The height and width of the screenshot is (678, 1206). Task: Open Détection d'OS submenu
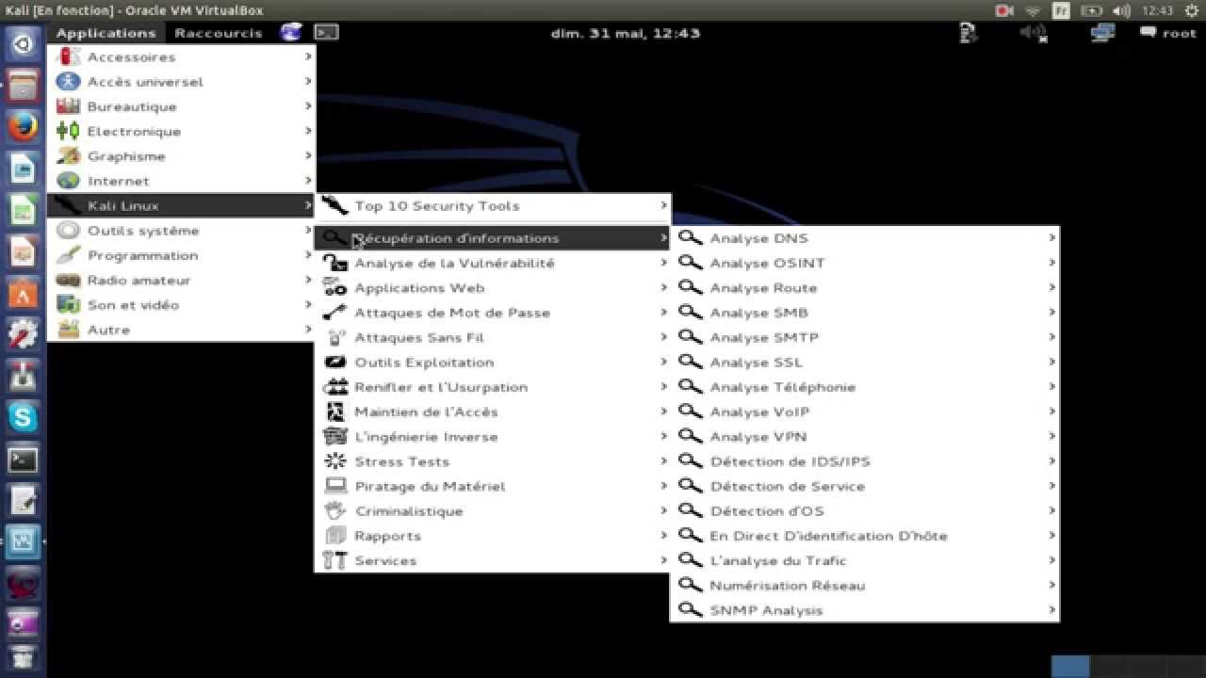(865, 510)
